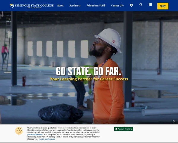Image resolution: width=178 pixels, height=143 pixels.
Task: Click the cookie illustration in the banner
Action: click(19, 131)
